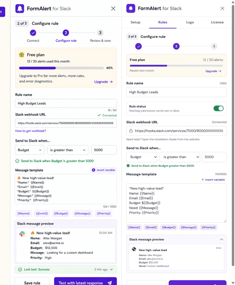The width and height of the screenshot is (235, 285).
Task: Focus the 5000 value field in left panel
Action: 104,150
